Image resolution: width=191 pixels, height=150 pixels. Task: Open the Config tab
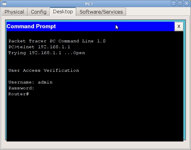pyautogui.click(x=39, y=12)
